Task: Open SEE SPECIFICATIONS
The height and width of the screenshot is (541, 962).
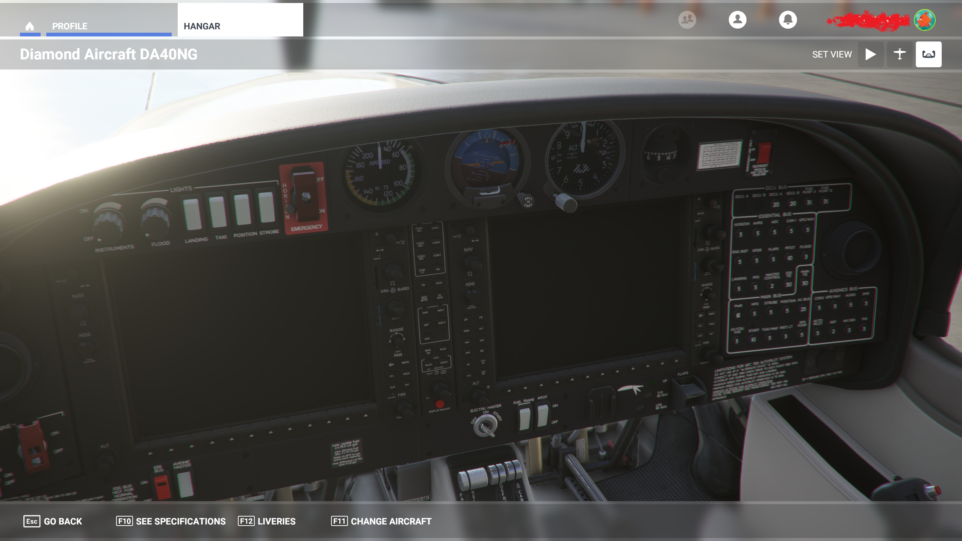Action: (x=171, y=521)
